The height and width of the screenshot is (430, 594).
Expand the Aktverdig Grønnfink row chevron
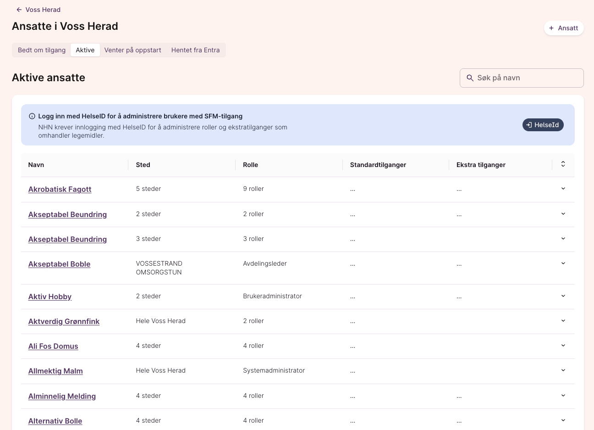pyautogui.click(x=563, y=321)
